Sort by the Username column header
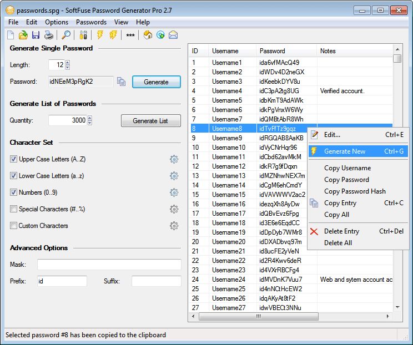The height and width of the screenshot is (345, 413). [x=233, y=51]
